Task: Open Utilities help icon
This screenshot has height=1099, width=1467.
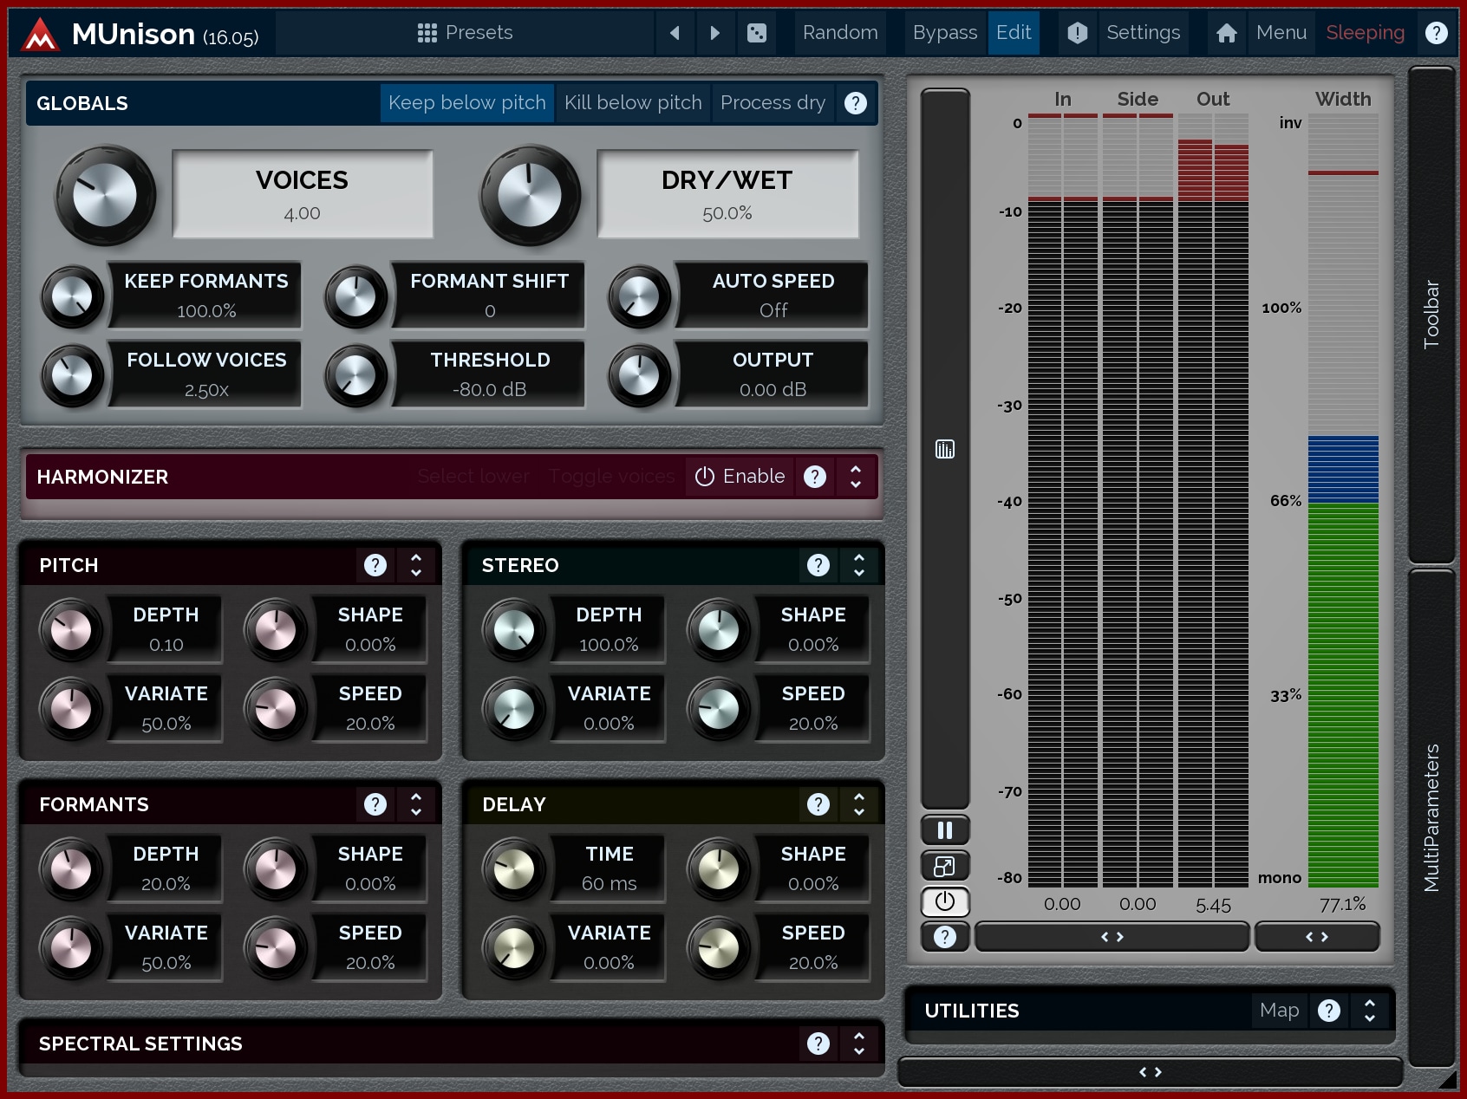Action: tap(1328, 1011)
